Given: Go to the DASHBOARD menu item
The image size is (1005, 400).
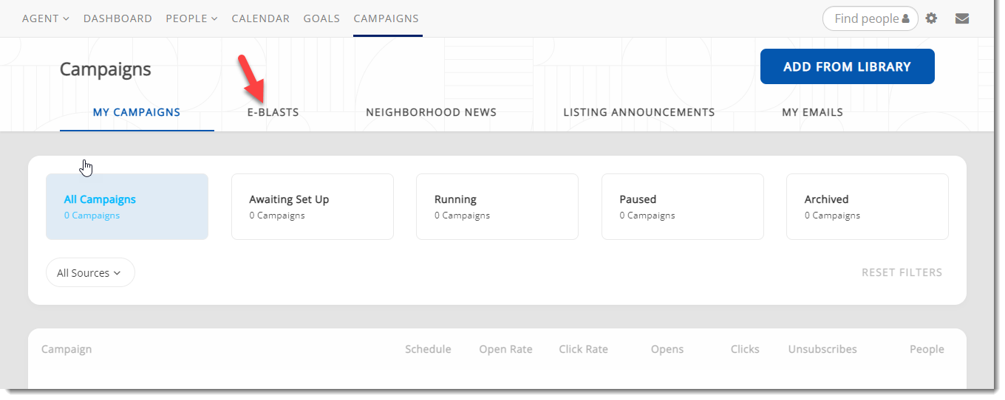Looking at the screenshot, I should pyautogui.click(x=117, y=18).
